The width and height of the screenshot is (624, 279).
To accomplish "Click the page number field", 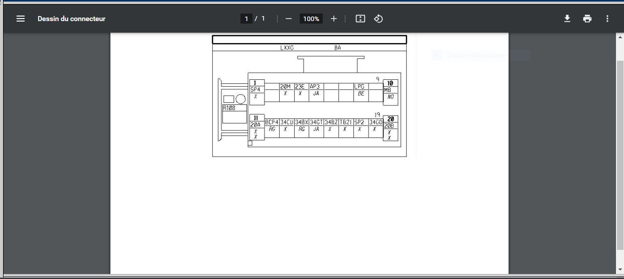I will pyautogui.click(x=246, y=19).
